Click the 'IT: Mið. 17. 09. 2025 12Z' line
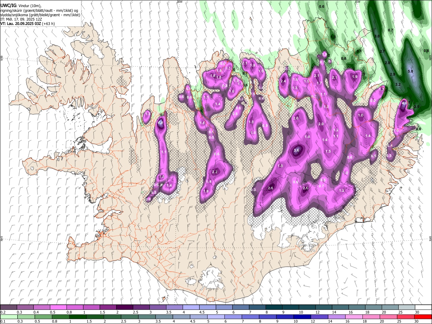This screenshot has height=324, width=432. coord(21,19)
